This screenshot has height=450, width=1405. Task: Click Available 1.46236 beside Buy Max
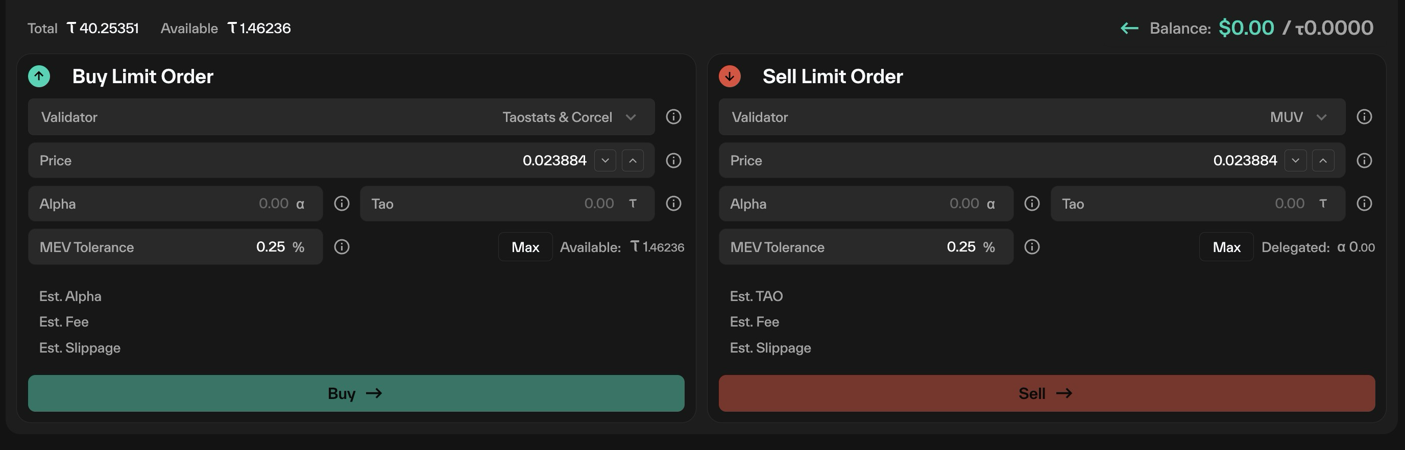[x=622, y=247]
